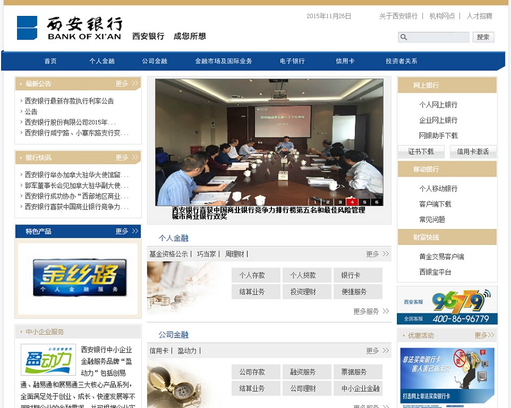The image size is (511, 408).
Task: Click the 票据服务 button
Action: 358,372
